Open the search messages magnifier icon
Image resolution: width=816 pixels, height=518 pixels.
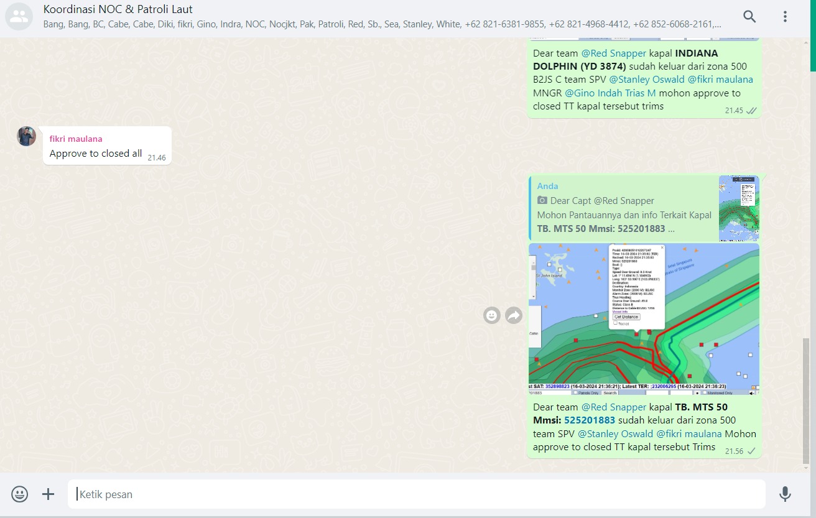(x=749, y=17)
